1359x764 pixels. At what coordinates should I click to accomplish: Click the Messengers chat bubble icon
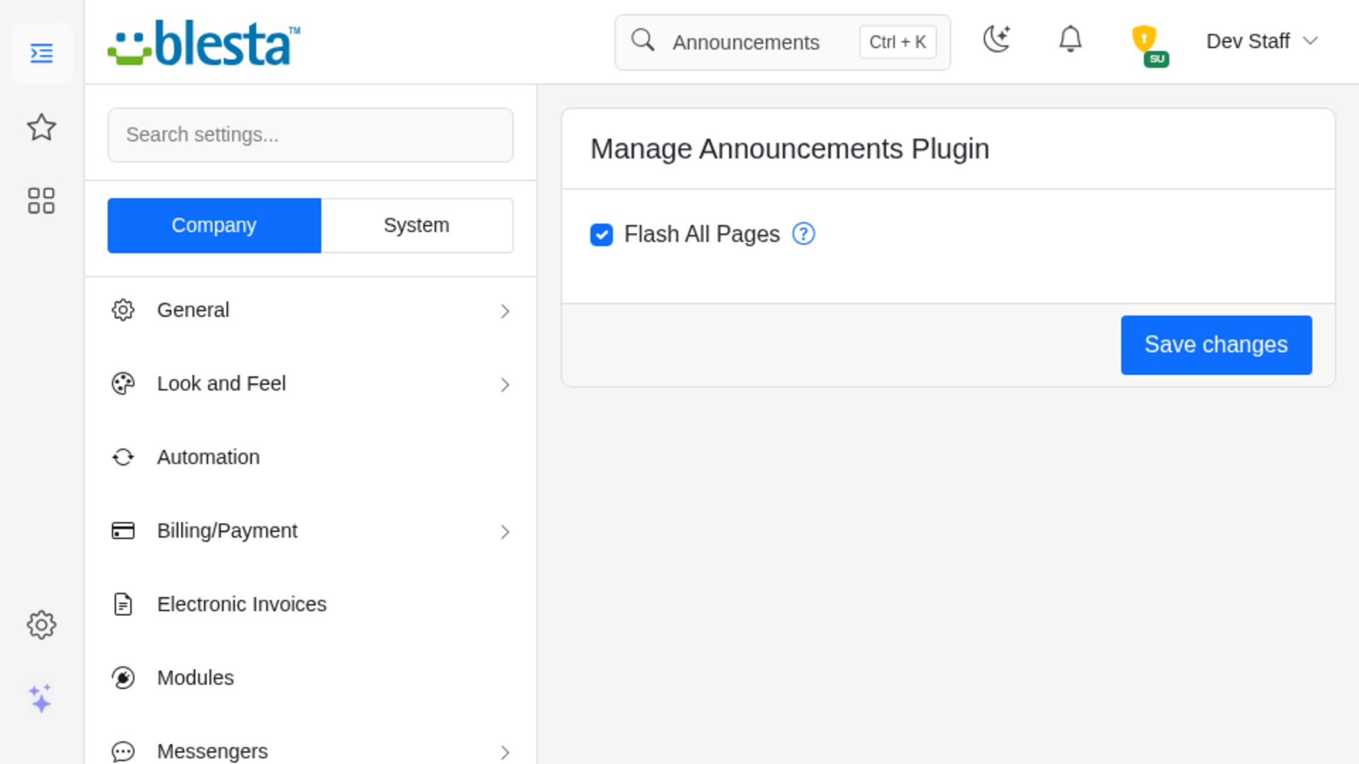[x=123, y=751]
